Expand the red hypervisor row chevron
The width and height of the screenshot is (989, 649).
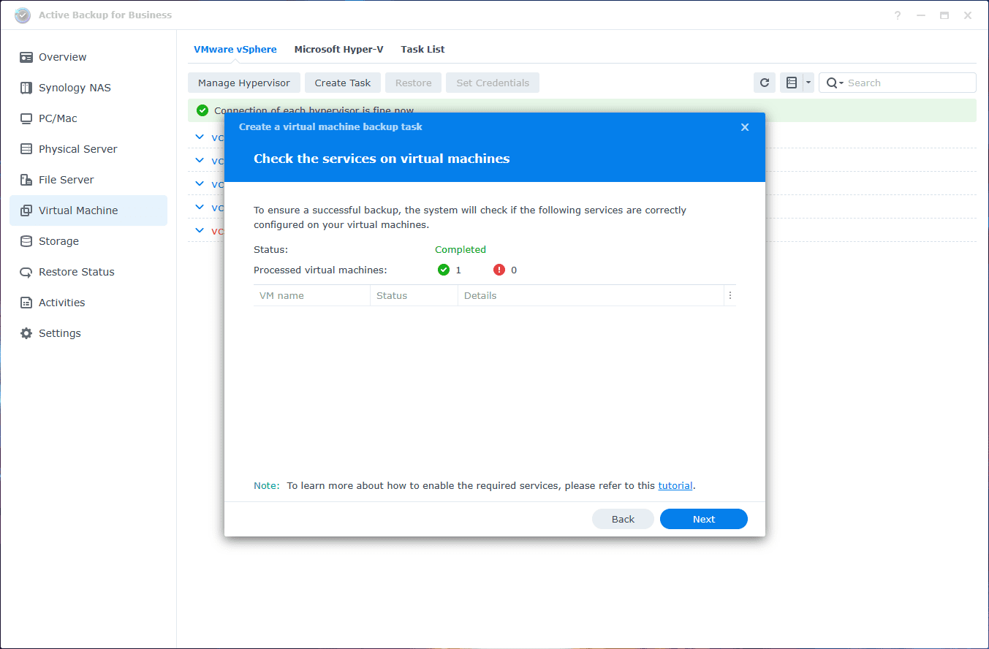[200, 230]
